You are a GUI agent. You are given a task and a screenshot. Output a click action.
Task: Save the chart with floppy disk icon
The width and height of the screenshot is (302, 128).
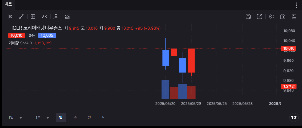point(248,17)
